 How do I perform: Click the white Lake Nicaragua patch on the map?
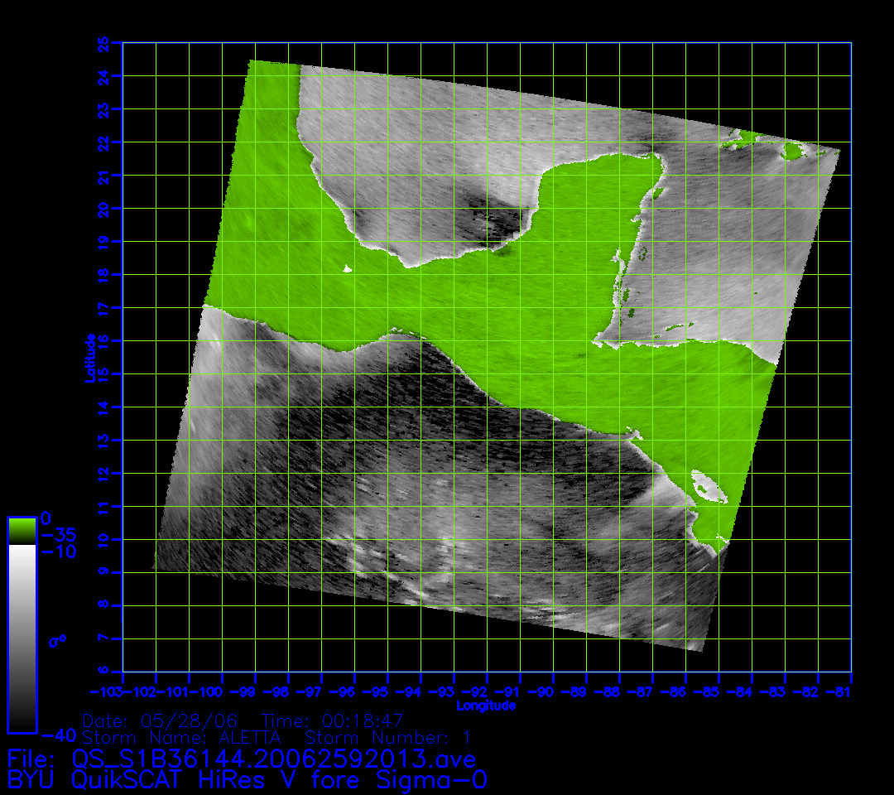coord(708,486)
